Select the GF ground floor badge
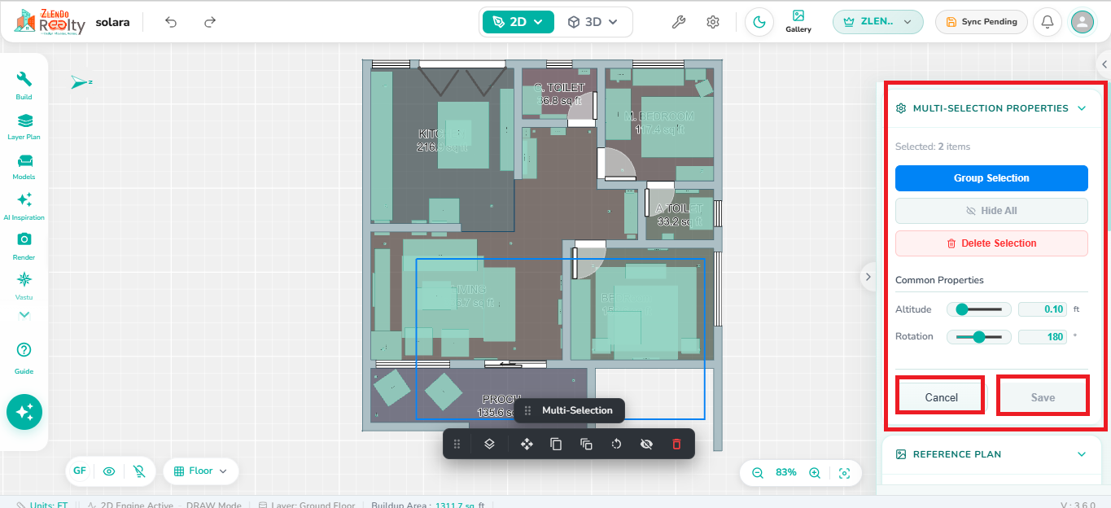Screen dimensions: 1111x508 [80, 471]
